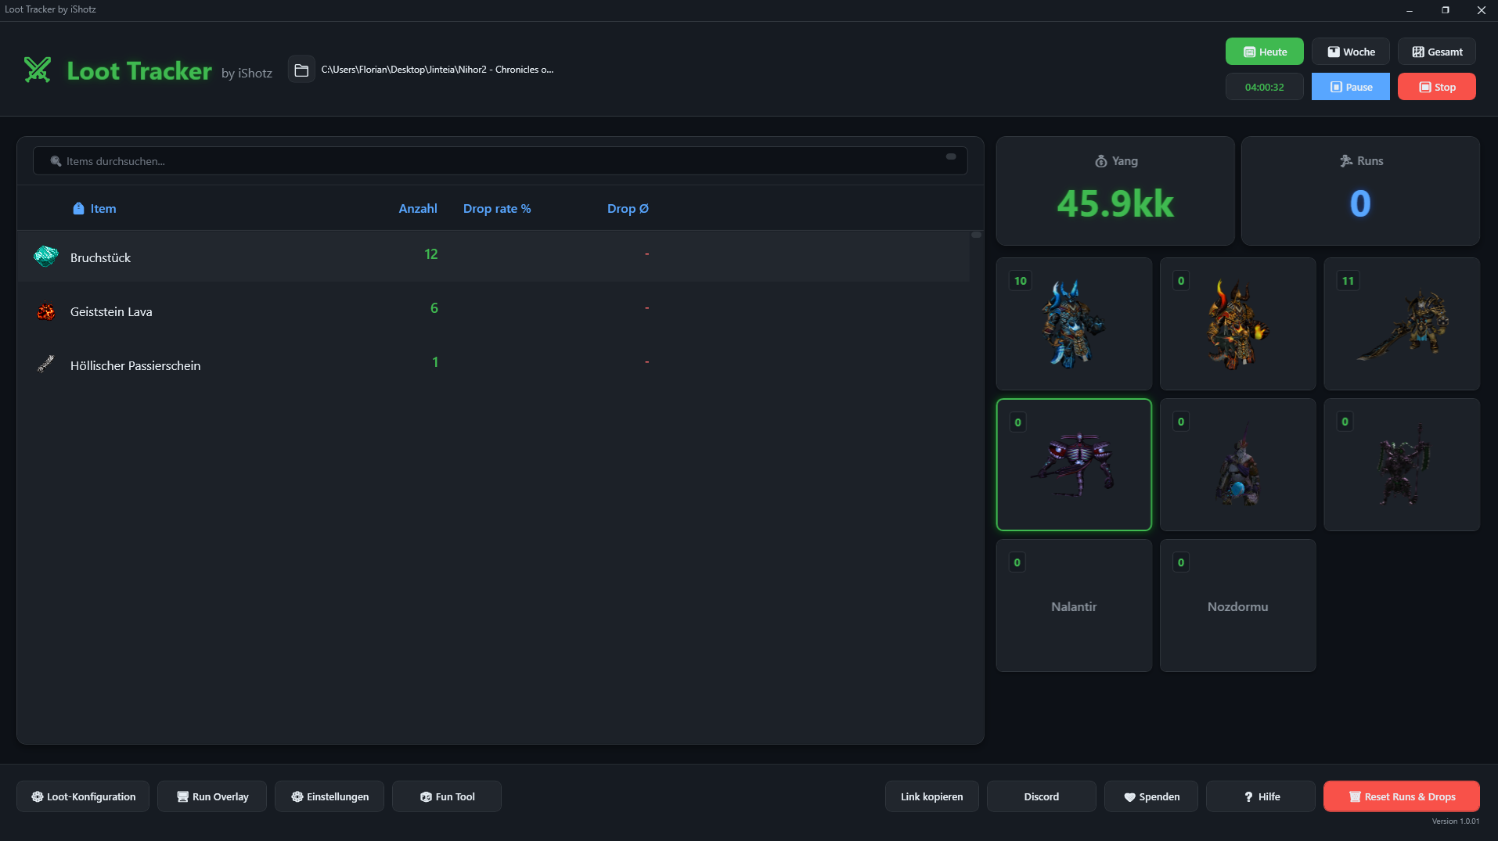Open the folder icon beside the file path
1498x841 pixels.
(301, 69)
